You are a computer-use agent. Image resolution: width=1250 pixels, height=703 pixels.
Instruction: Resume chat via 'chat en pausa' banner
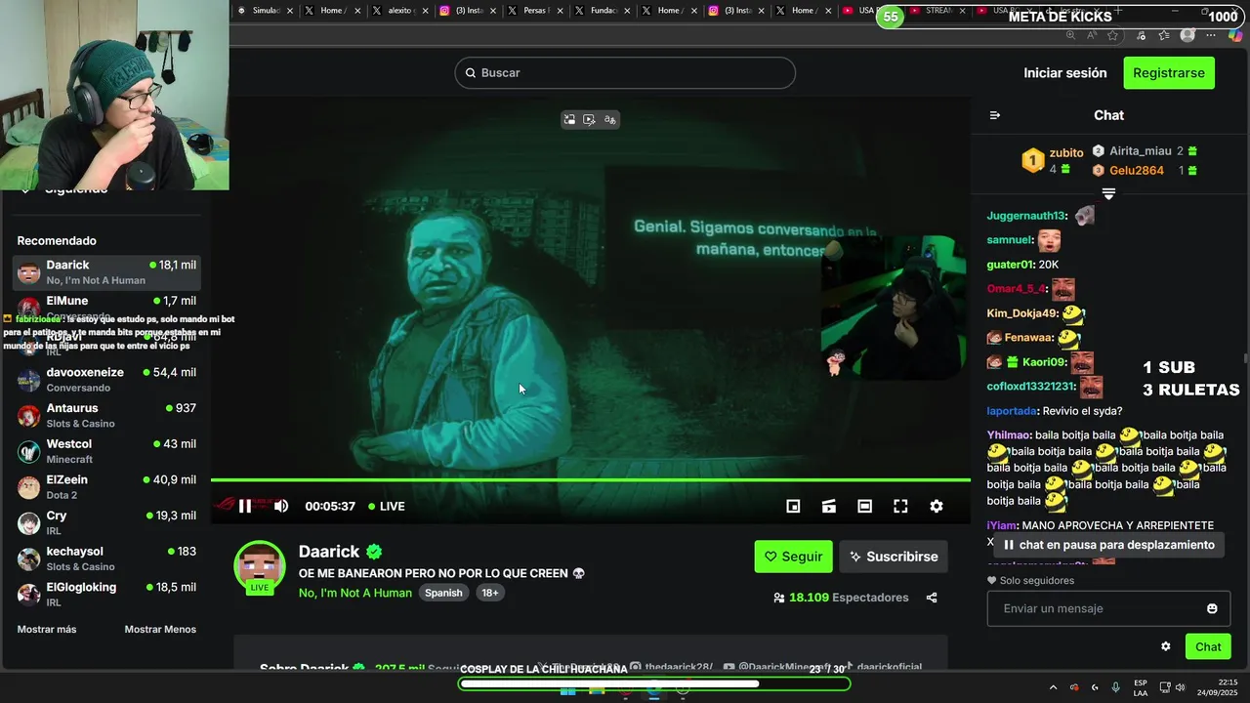(x=1108, y=545)
